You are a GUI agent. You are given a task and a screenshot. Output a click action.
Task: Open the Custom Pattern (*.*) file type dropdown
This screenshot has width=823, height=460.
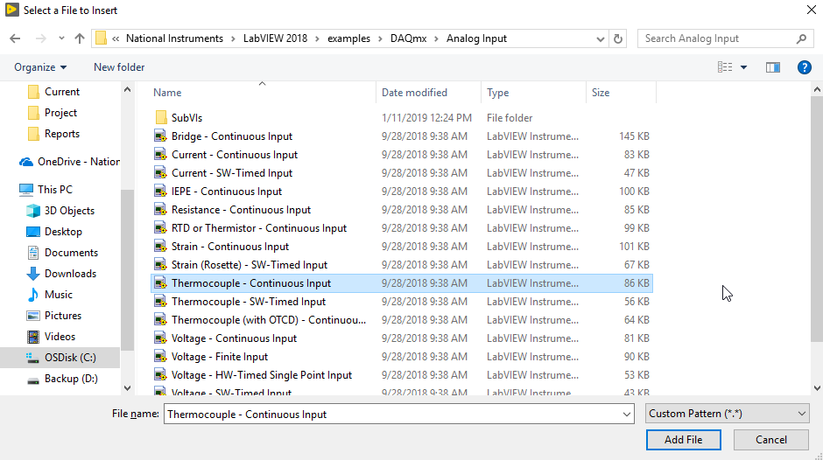tap(727, 414)
